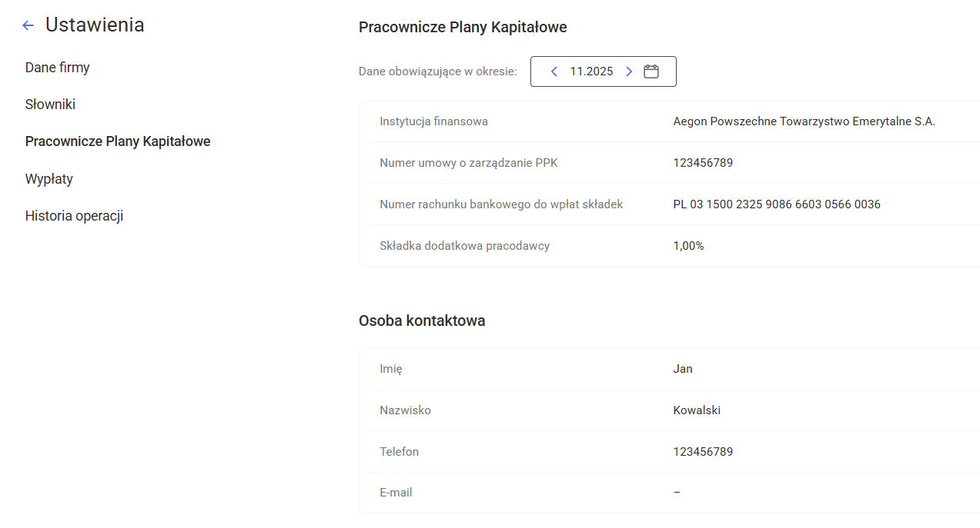Screen dimensions: 980x528
Task: Select Słowniki in settings sidebar
Action: coord(50,105)
